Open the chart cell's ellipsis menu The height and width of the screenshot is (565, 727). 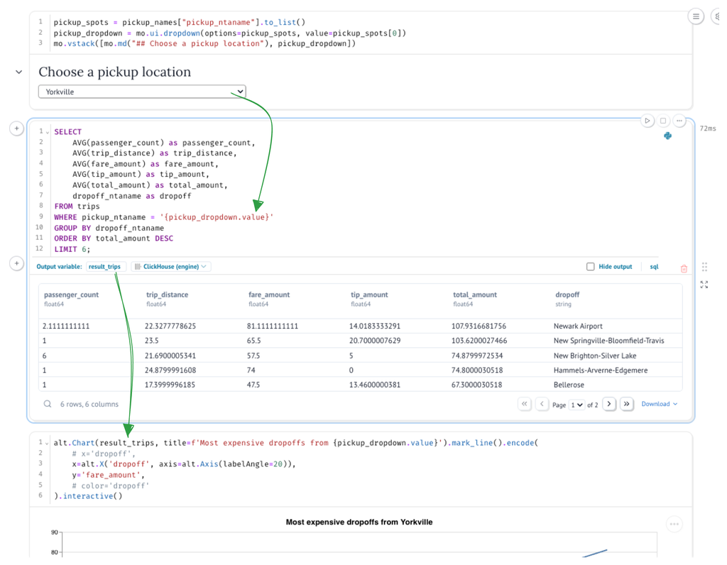673,523
